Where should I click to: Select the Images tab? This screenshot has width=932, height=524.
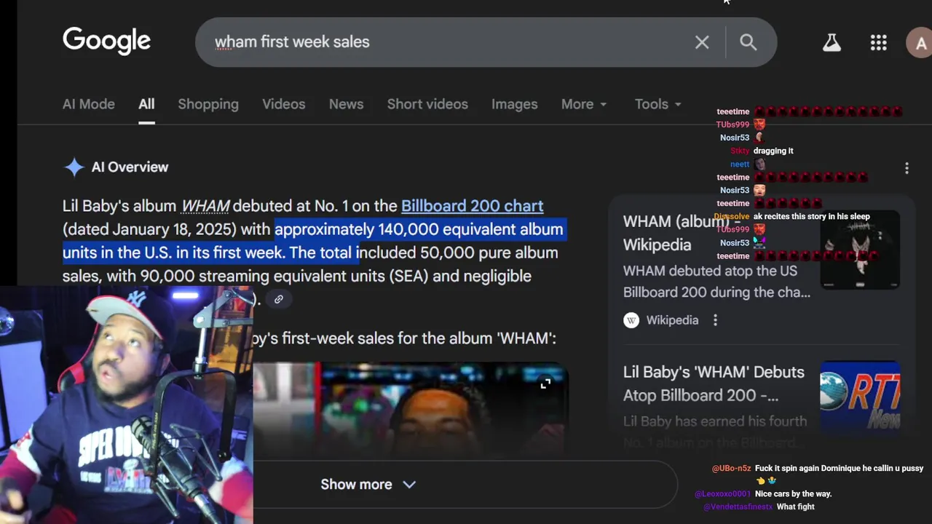click(514, 104)
